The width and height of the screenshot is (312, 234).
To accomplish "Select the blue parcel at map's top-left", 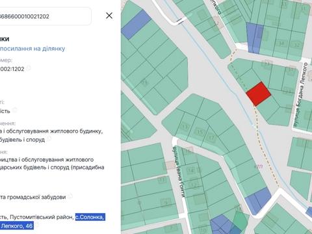I will (x=136, y=25).
